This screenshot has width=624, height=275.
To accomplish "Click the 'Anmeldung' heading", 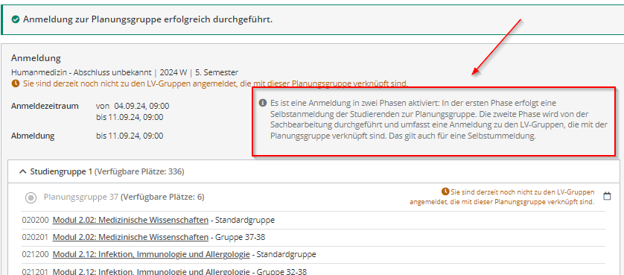I will 36,58.
